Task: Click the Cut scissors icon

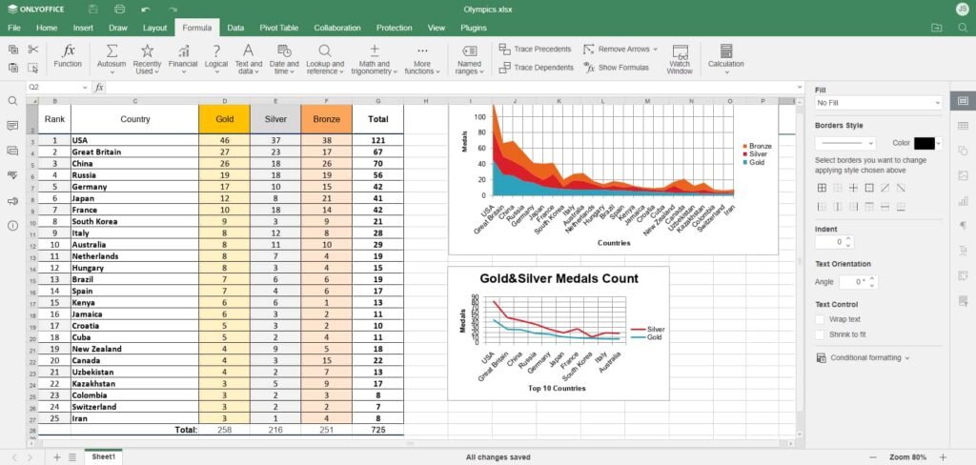Action: [33, 50]
